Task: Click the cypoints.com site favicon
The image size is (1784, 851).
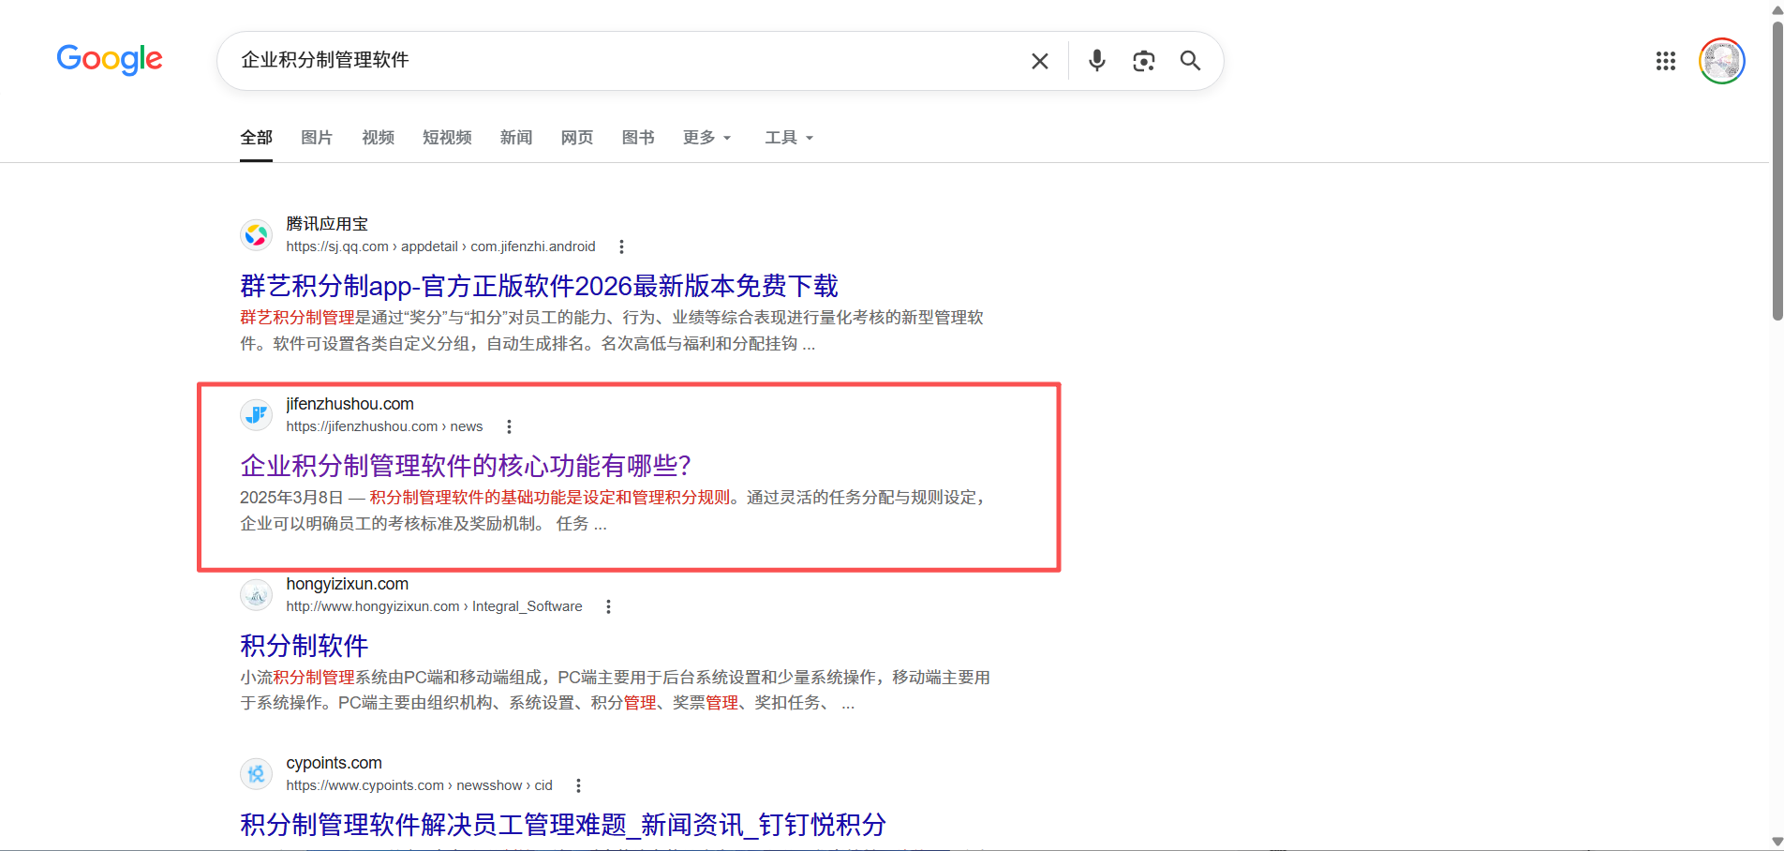Action: click(x=257, y=774)
